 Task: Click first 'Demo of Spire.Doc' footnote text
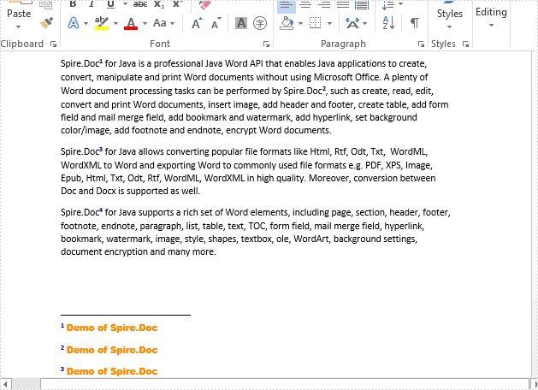pos(112,328)
